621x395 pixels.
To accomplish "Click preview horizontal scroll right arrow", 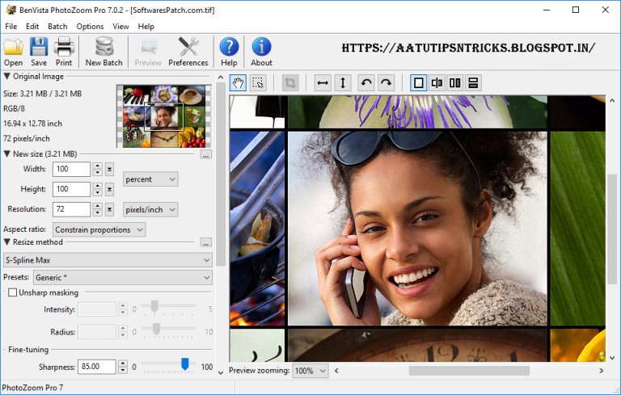I will point(602,371).
